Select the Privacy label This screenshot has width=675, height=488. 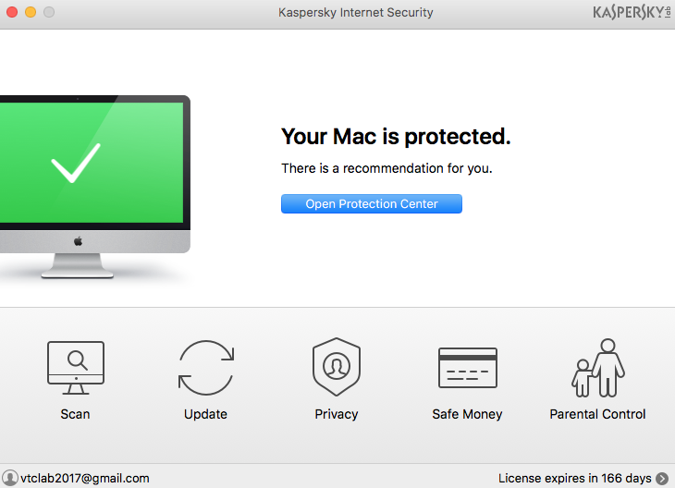coord(336,414)
